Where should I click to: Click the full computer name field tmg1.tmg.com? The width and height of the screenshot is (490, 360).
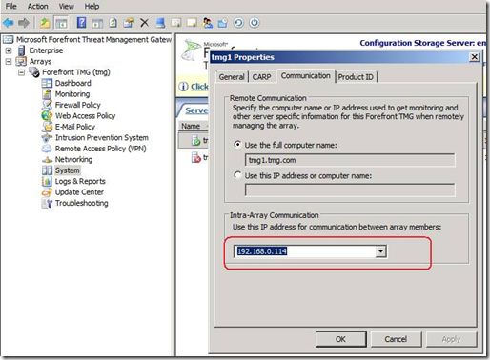click(x=350, y=160)
